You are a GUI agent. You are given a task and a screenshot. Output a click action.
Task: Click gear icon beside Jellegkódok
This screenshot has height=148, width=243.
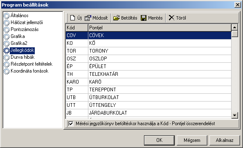pyautogui.click(x=7, y=51)
